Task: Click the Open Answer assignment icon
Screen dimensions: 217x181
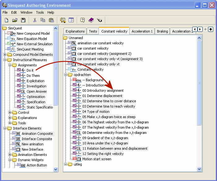Action: (x=21, y=91)
